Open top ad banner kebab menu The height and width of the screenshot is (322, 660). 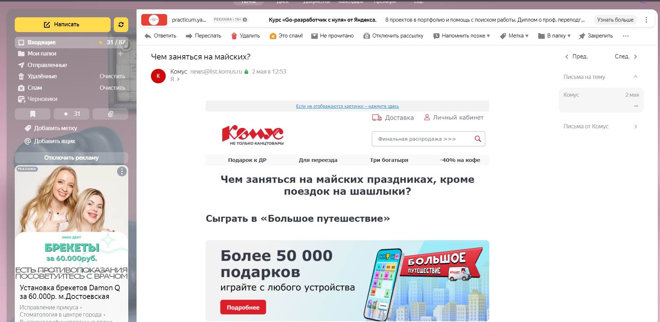click(x=646, y=20)
